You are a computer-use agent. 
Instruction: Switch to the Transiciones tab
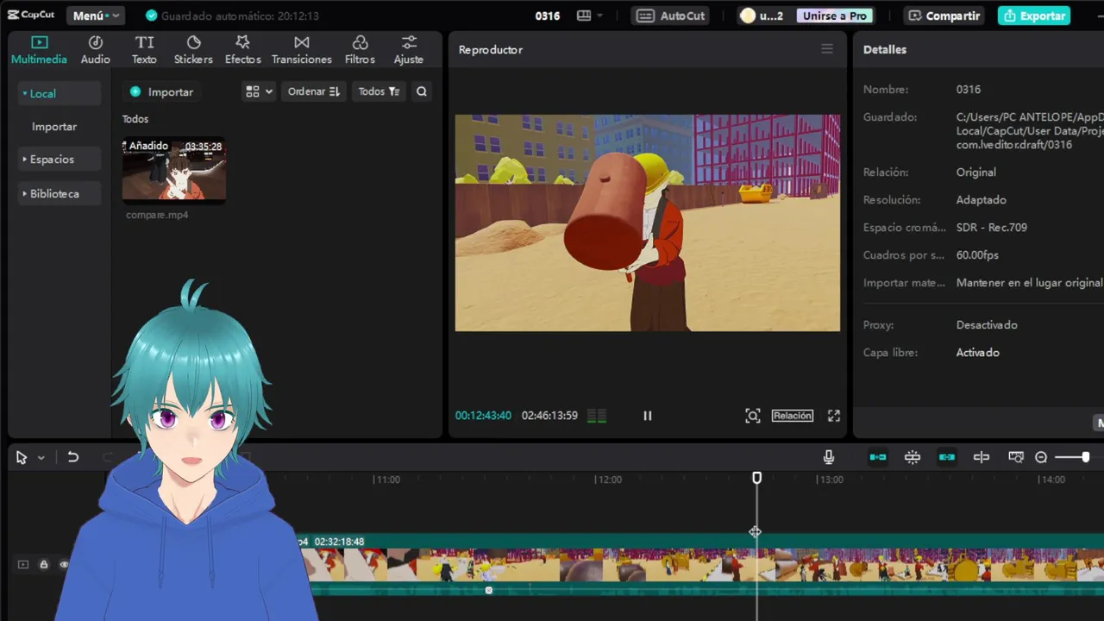(x=302, y=50)
